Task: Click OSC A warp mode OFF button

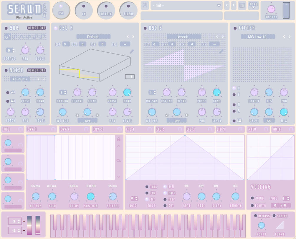Action: 87,121
